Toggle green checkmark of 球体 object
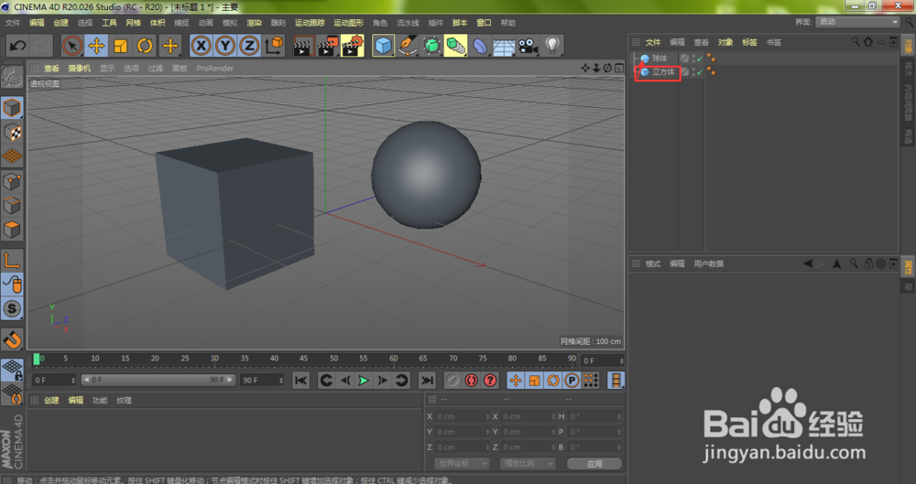 click(x=700, y=59)
